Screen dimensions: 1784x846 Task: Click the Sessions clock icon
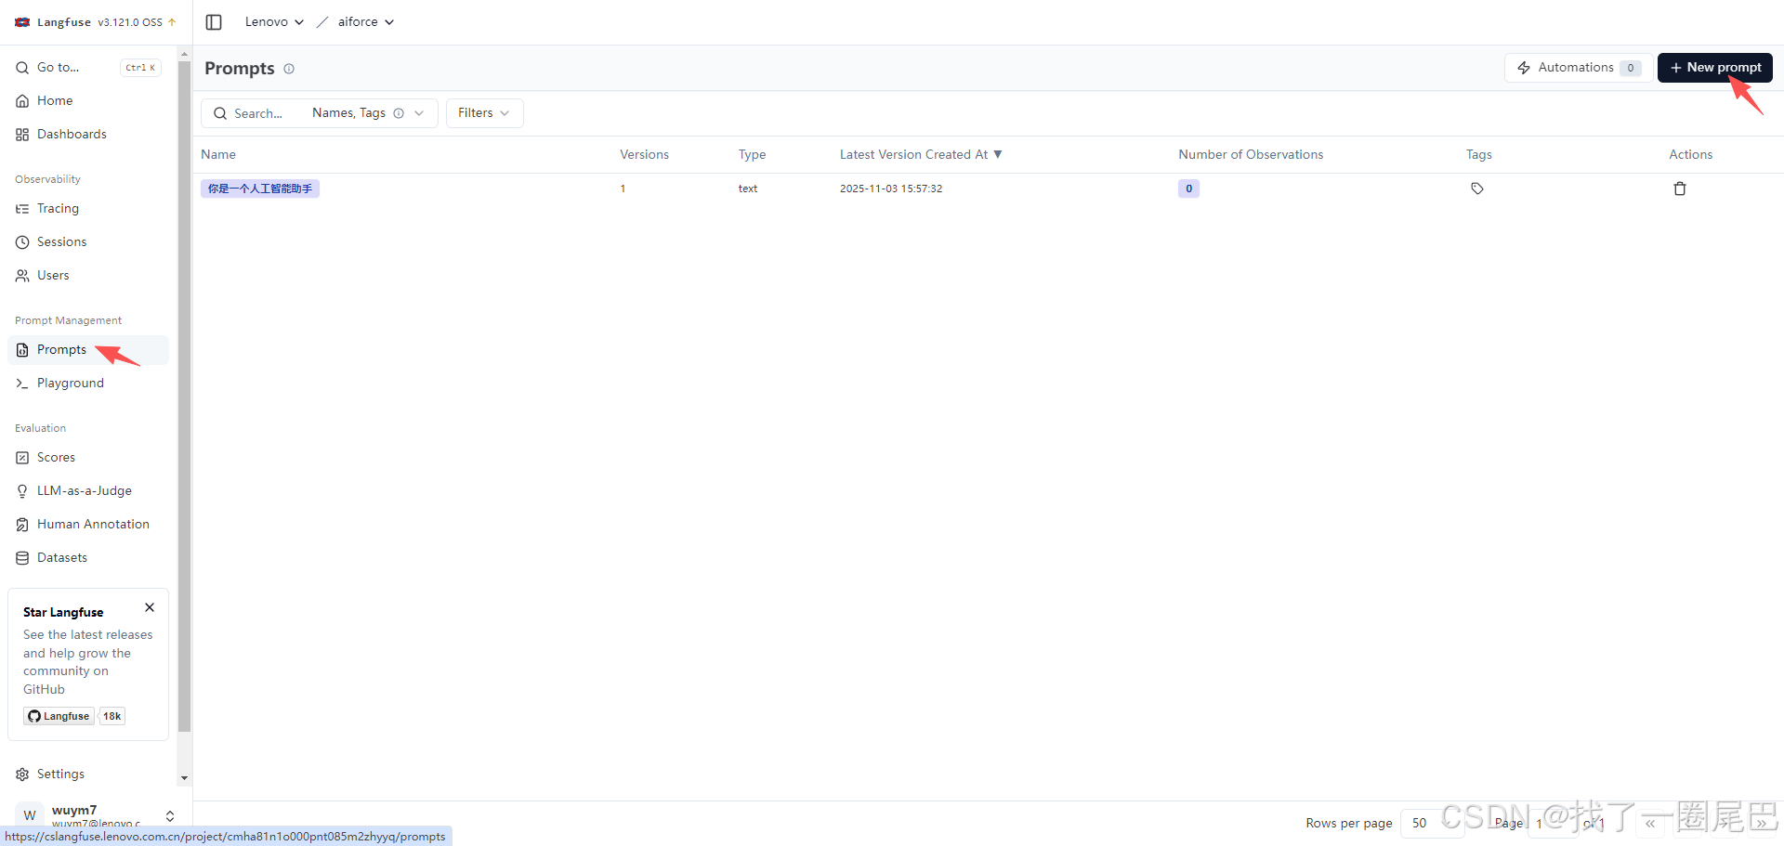pyautogui.click(x=22, y=242)
